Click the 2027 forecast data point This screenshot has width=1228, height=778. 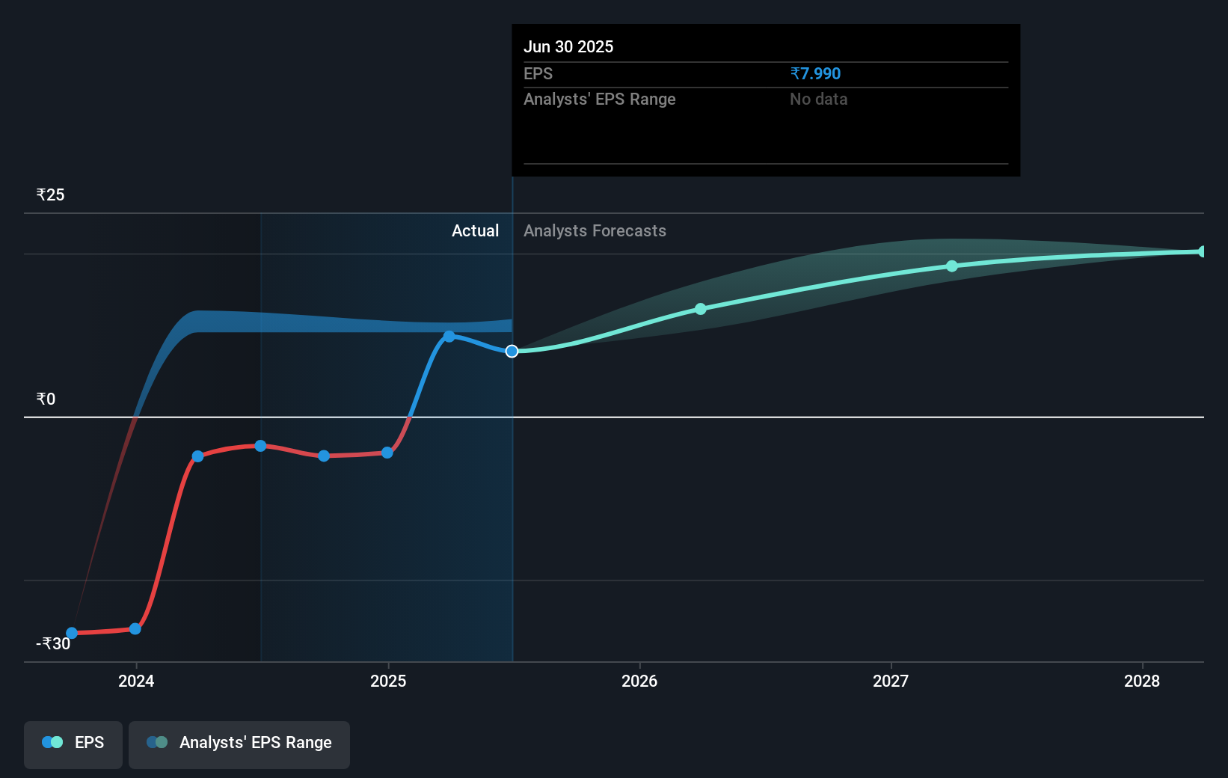[951, 266]
